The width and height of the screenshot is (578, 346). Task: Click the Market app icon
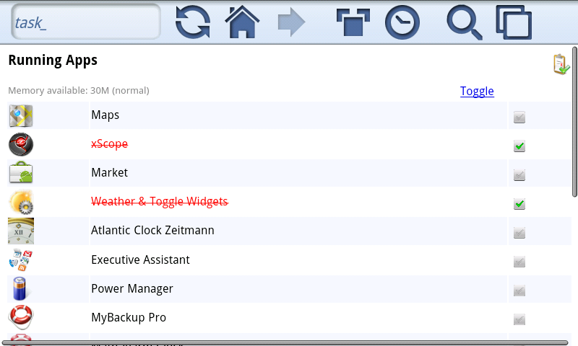click(x=21, y=172)
